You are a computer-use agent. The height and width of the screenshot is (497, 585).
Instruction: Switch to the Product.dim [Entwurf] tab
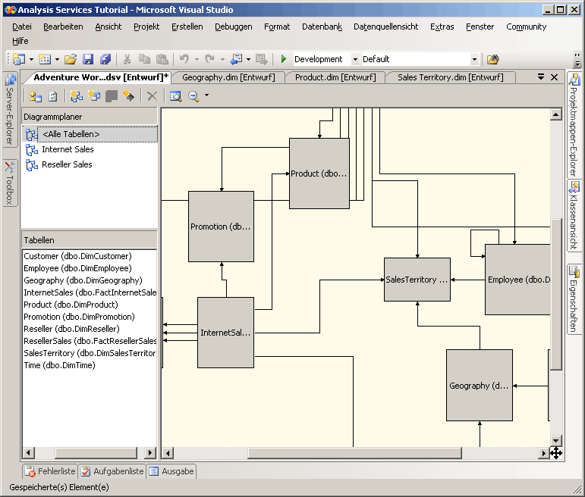[x=335, y=77]
